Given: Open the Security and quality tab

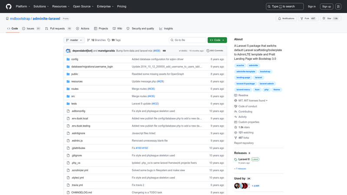Looking at the screenshot, I should tap(140, 29).
